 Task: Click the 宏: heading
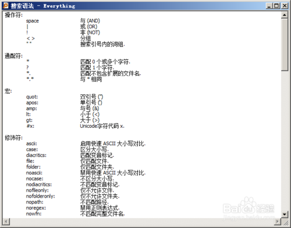8,91
